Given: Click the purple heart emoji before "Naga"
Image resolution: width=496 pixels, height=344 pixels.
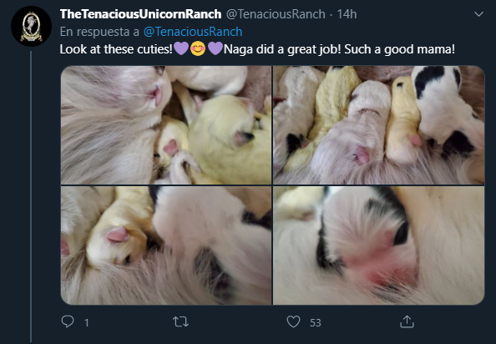Looking at the screenshot, I should 215,49.
